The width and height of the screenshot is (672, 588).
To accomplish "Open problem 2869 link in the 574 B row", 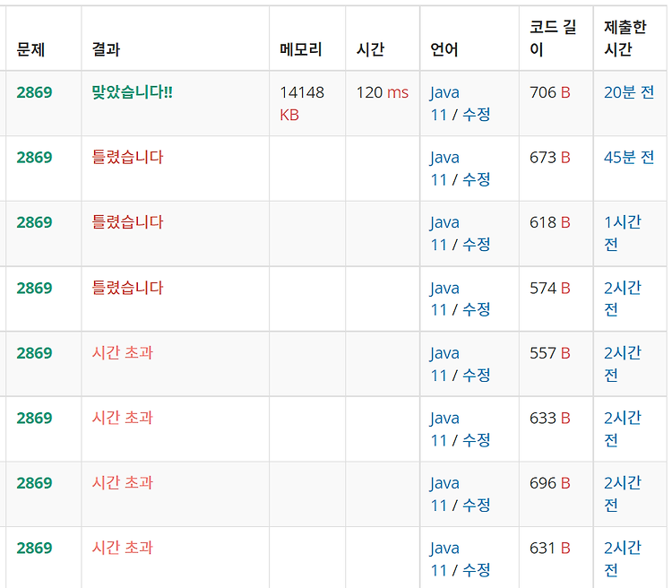I will click(x=34, y=289).
